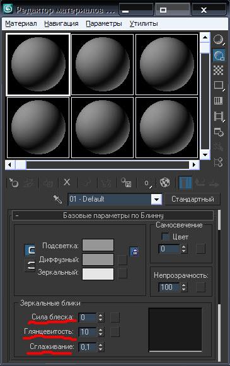Open the Параметры menu
Image resolution: width=230 pixels, height=366 pixels.
tap(104, 24)
